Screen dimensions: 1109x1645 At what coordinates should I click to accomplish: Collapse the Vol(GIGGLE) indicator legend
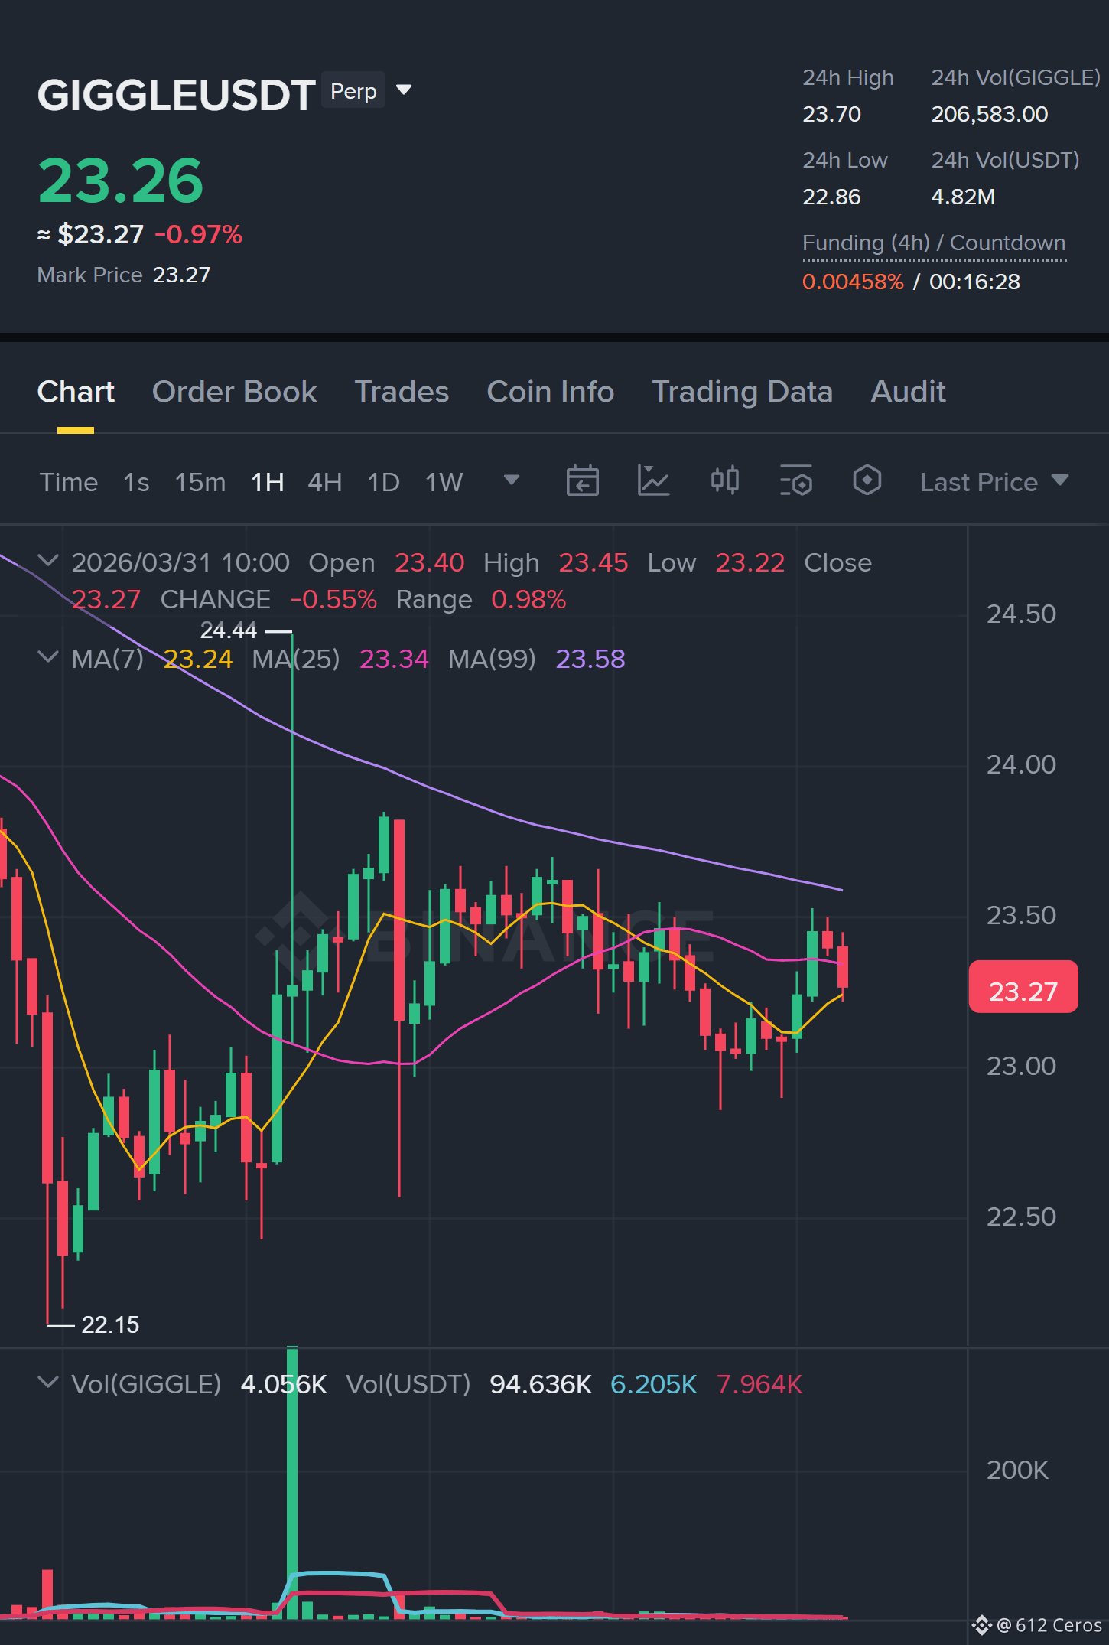point(47,1383)
